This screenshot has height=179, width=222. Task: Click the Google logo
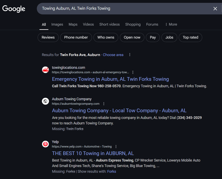[14, 9]
